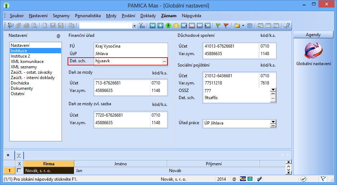The image size is (337, 185).
Task: Open the Podání menu
Action: tap(129, 16)
